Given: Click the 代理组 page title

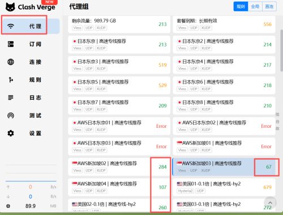Looking at the screenshot, I should [79, 7].
